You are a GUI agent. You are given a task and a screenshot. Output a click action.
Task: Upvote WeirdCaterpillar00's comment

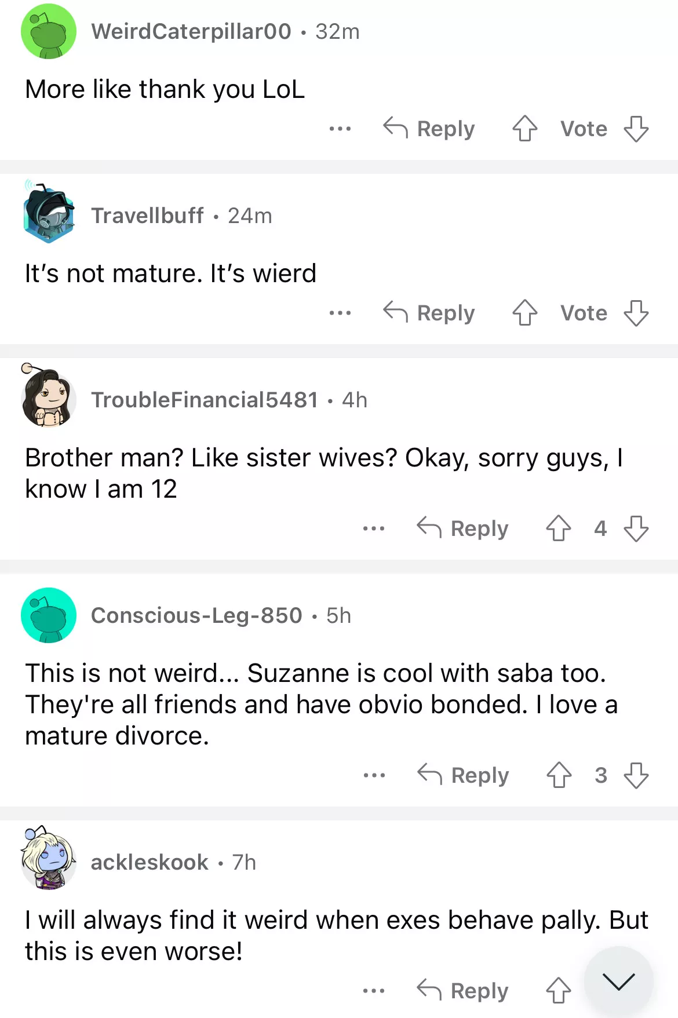[524, 129]
